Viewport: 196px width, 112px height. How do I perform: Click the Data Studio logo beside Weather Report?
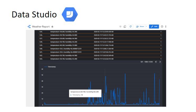[29, 26]
